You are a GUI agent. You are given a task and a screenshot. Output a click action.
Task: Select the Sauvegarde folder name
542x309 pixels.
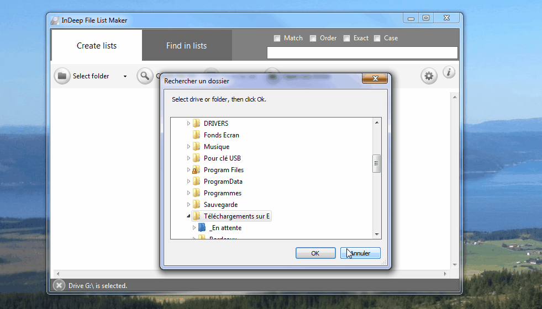[x=220, y=205]
